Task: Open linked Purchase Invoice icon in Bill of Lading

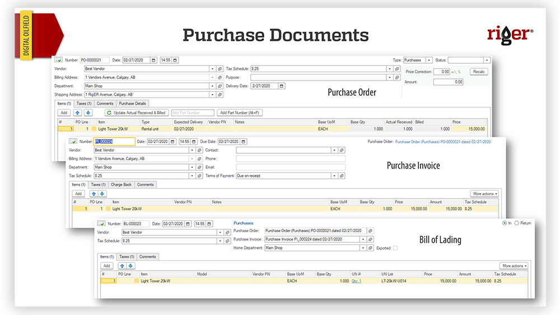Action: point(370,239)
